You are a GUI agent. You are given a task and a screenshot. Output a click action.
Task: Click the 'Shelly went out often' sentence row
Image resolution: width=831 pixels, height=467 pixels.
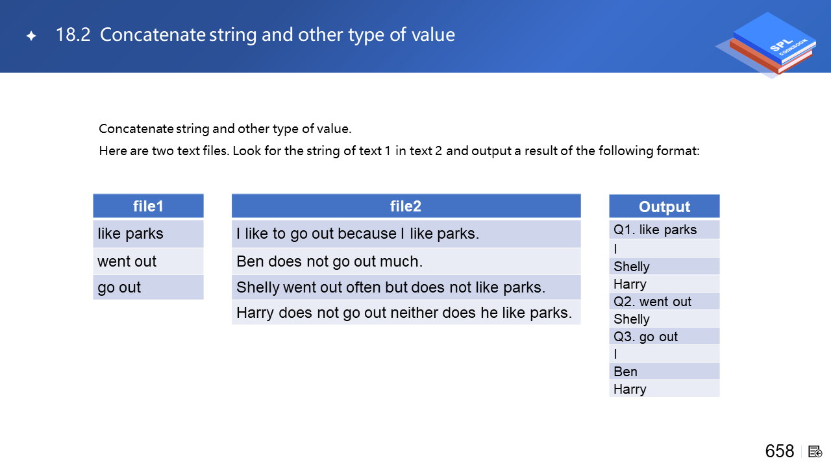406,287
